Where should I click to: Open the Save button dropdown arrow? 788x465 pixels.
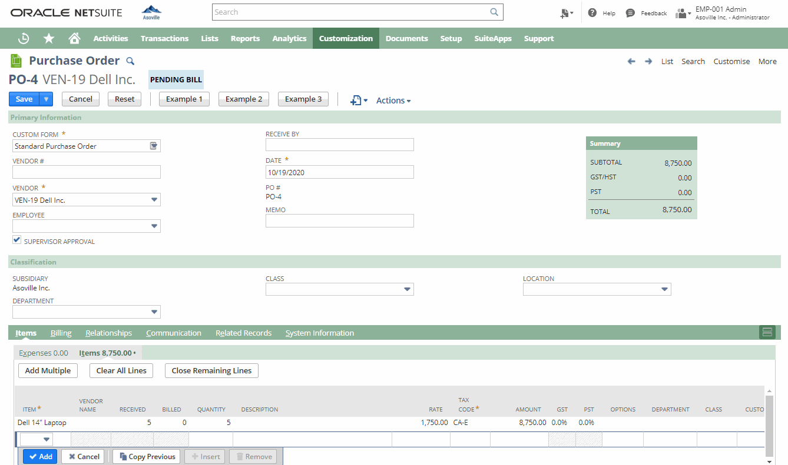tap(47, 99)
